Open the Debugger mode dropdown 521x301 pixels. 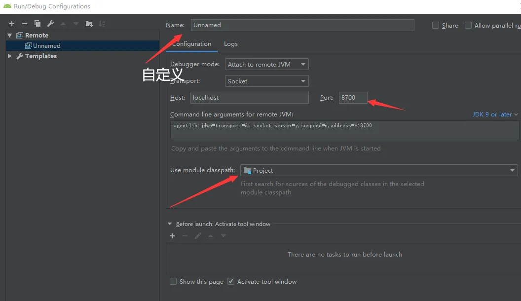point(266,65)
